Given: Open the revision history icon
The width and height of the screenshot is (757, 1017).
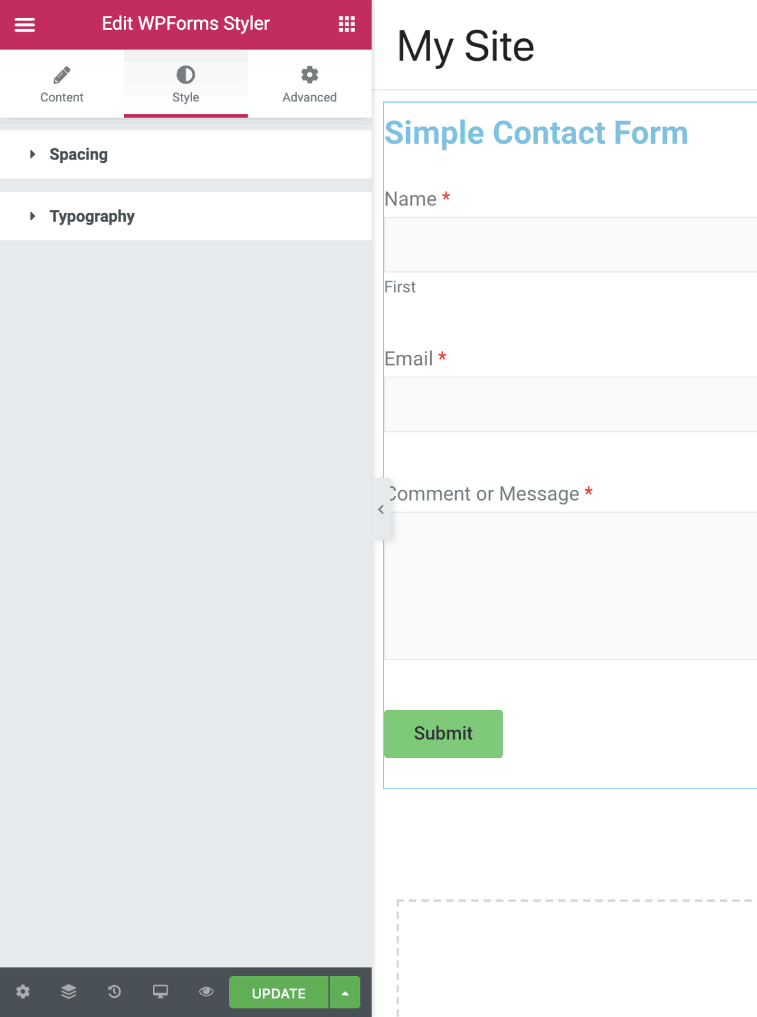Looking at the screenshot, I should 115,991.
